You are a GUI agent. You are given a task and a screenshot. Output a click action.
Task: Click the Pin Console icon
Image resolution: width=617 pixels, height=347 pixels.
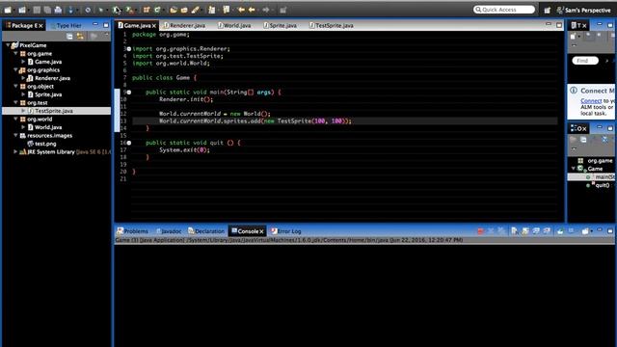tap(560, 231)
